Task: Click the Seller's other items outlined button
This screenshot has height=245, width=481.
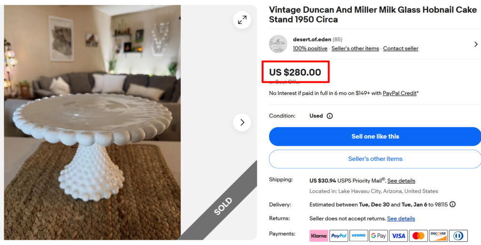Action: [375, 159]
